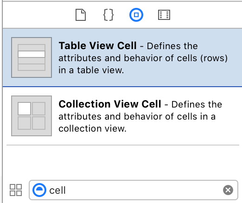The width and height of the screenshot is (242, 203).
Task: Click white square inside collection cell icon
Action: pyautogui.click(x=24, y=108)
